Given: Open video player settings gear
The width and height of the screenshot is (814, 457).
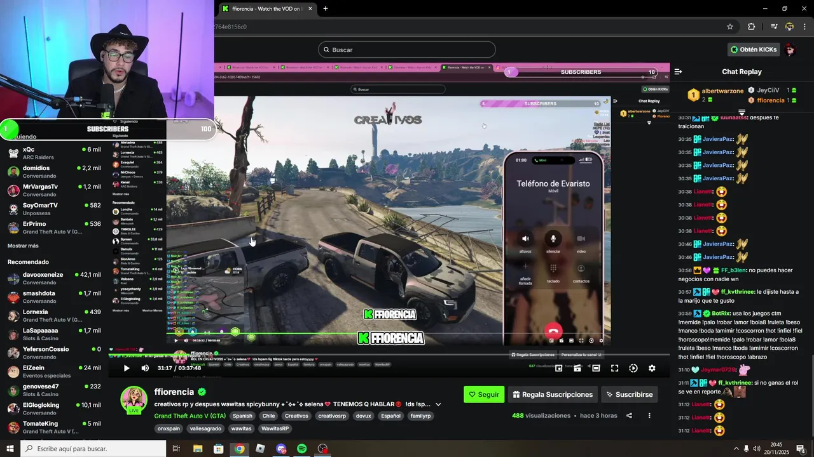Looking at the screenshot, I should [x=652, y=368].
